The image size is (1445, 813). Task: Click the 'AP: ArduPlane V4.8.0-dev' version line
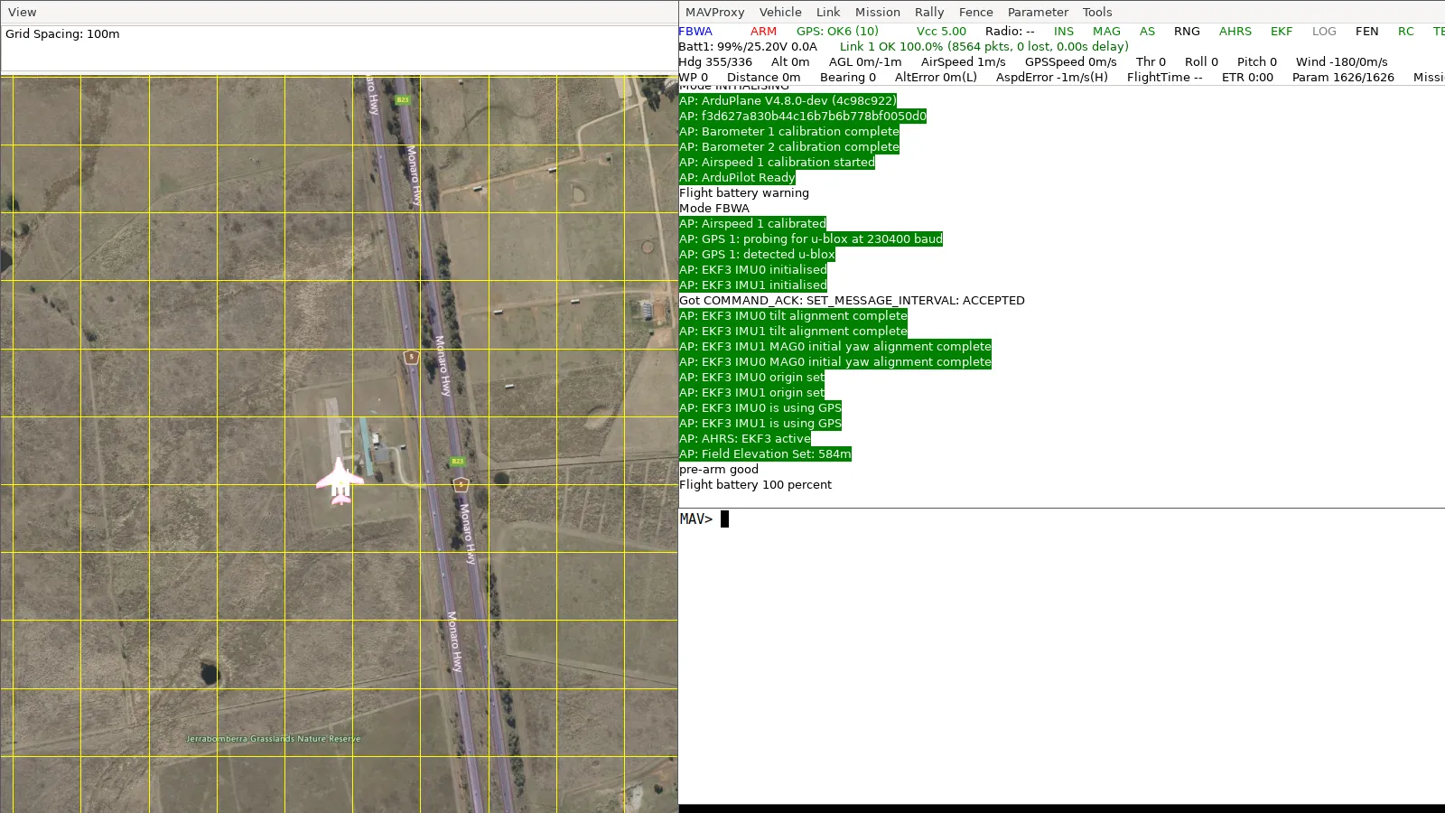click(x=788, y=101)
